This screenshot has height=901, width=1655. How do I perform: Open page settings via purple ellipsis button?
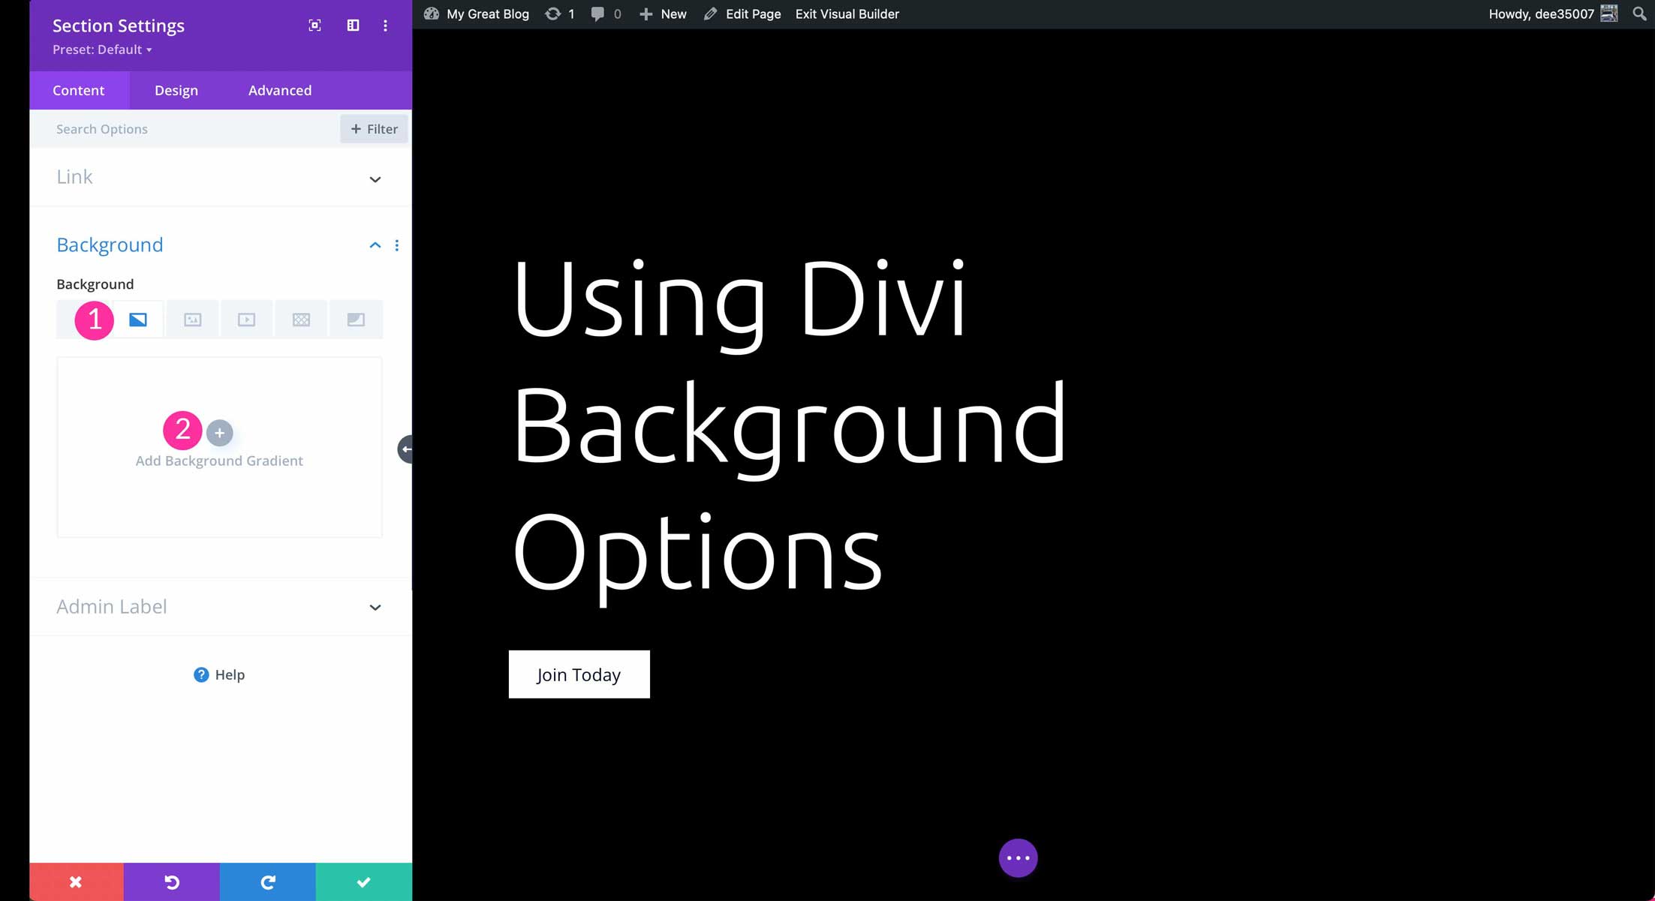1018,857
